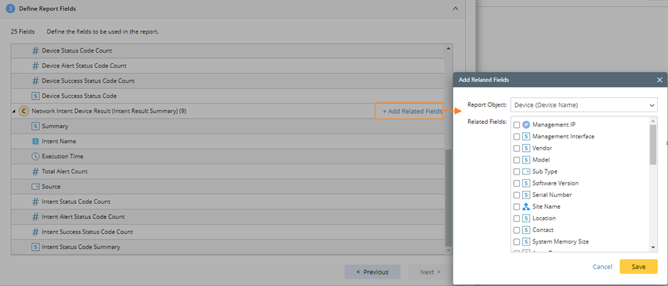Collapse the Define Report Fields section
The image size is (668, 286).
456,9
